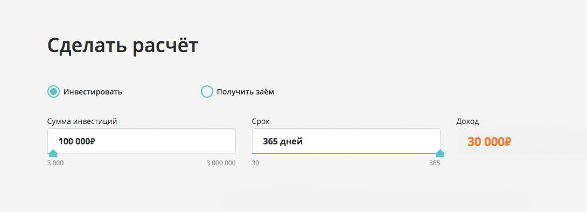This screenshot has height=212, width=587.
Task: Click the grey Доход result box
Action: click(521, 141)
